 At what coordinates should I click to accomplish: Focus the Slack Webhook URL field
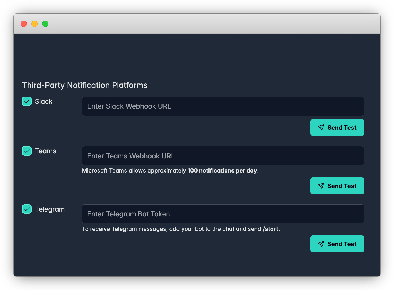pyautogui.click(x=223, y=106)
